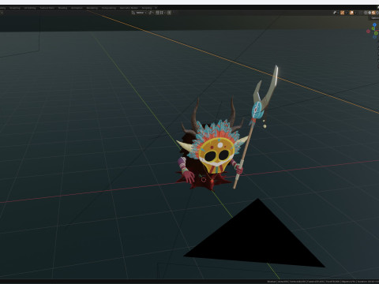Select rendered viewport shading mode
379x284 pixels.
click(x=377, y=13)
